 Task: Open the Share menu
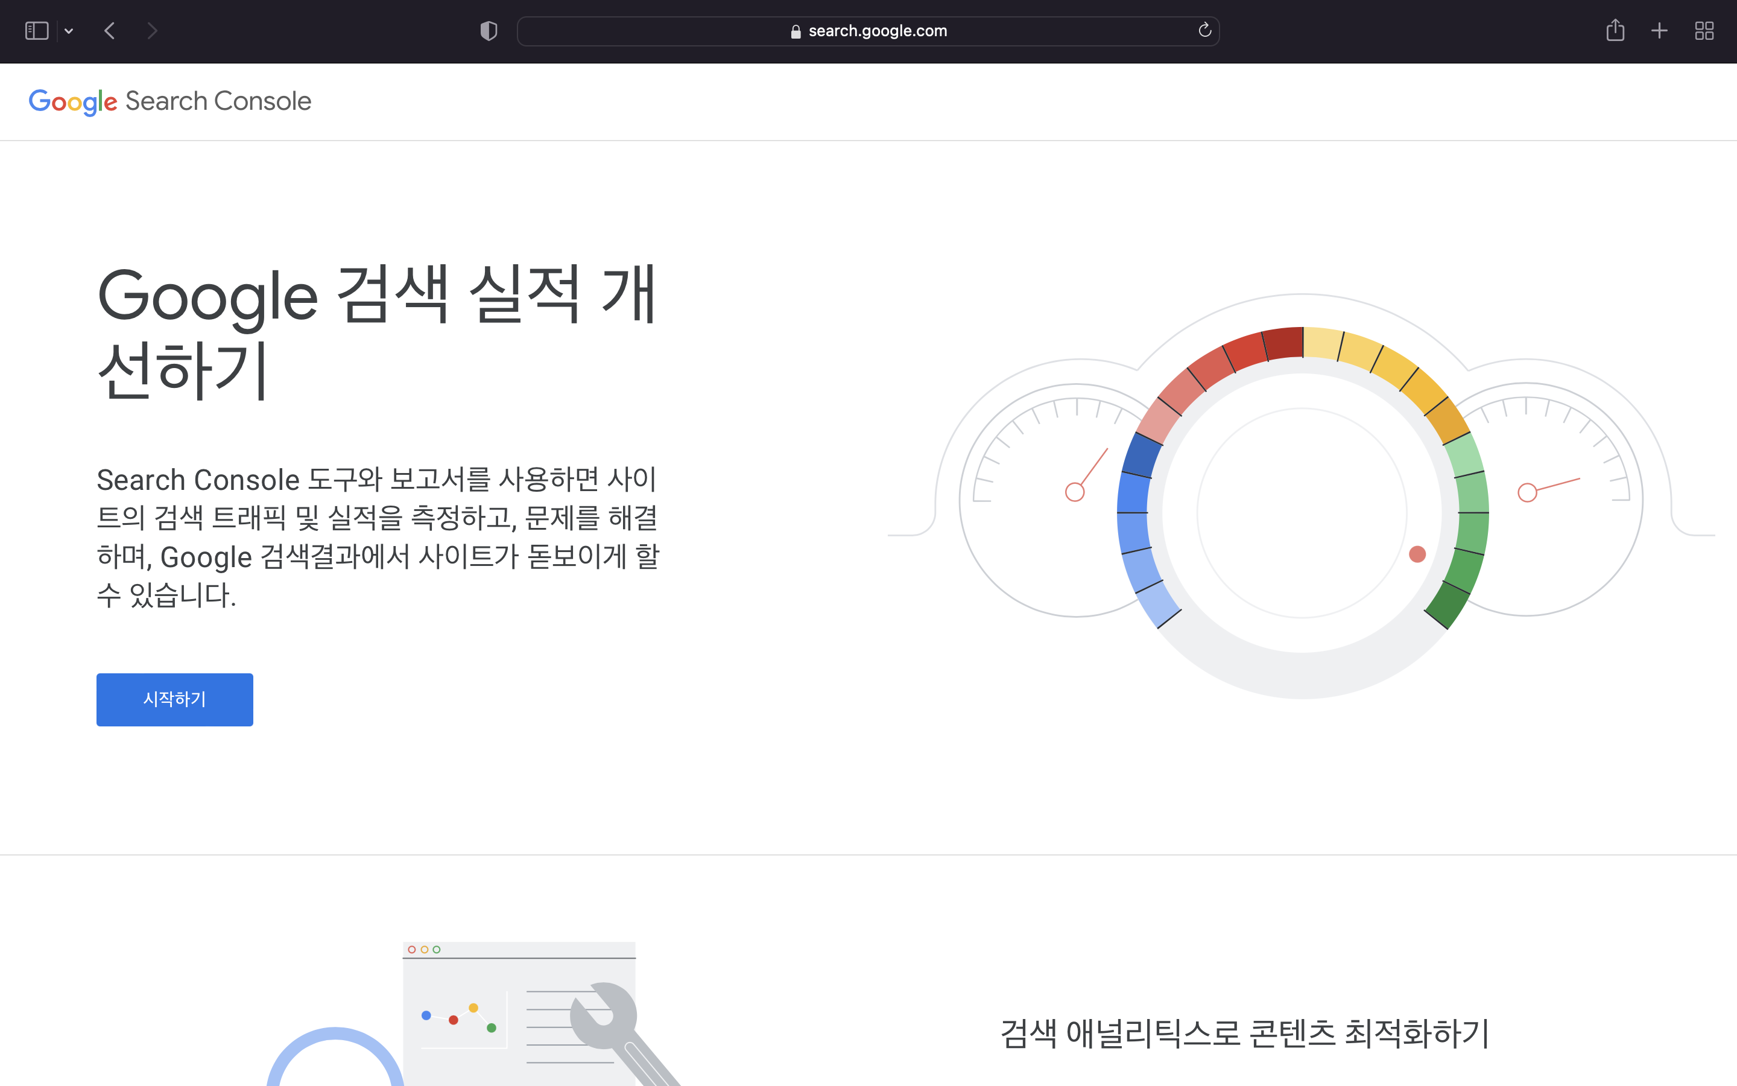coord(1616,30)
